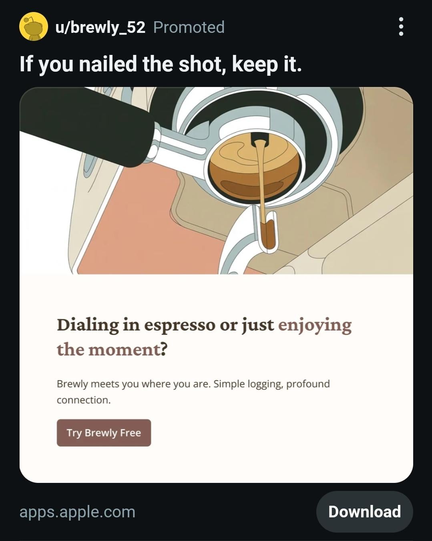Open the u/brewly_52 profile
This screenshot has width=432, height=541.
tap(100, 27)
